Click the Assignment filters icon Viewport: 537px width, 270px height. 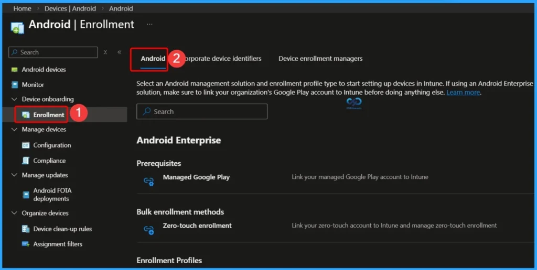click(x=26, y=244)
